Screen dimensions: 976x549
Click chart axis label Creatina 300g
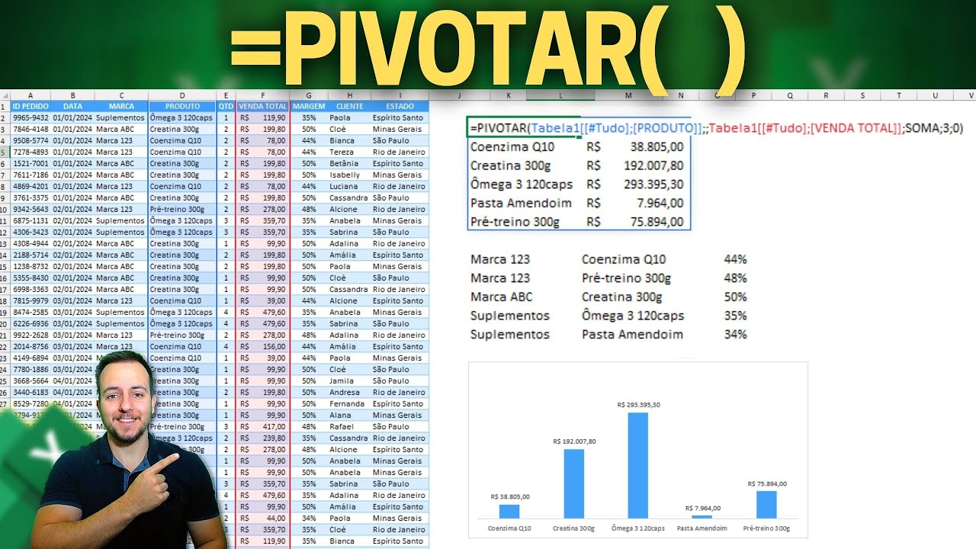(x=574, y=528)
